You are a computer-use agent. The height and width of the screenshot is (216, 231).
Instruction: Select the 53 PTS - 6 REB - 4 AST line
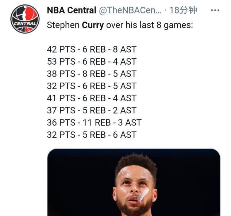(92, 61)
